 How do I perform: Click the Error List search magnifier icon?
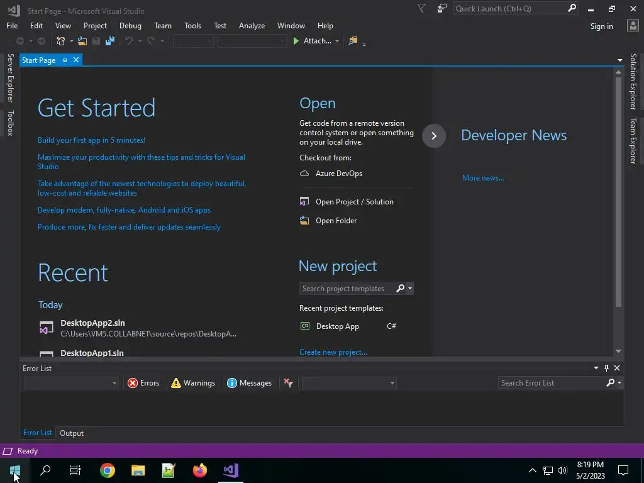point(610,383)
